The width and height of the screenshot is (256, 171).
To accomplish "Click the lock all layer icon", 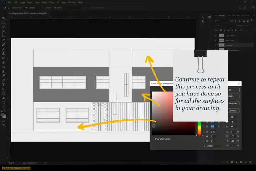I will [x=236, y=30].
